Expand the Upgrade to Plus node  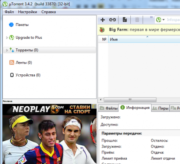(7, 38)
